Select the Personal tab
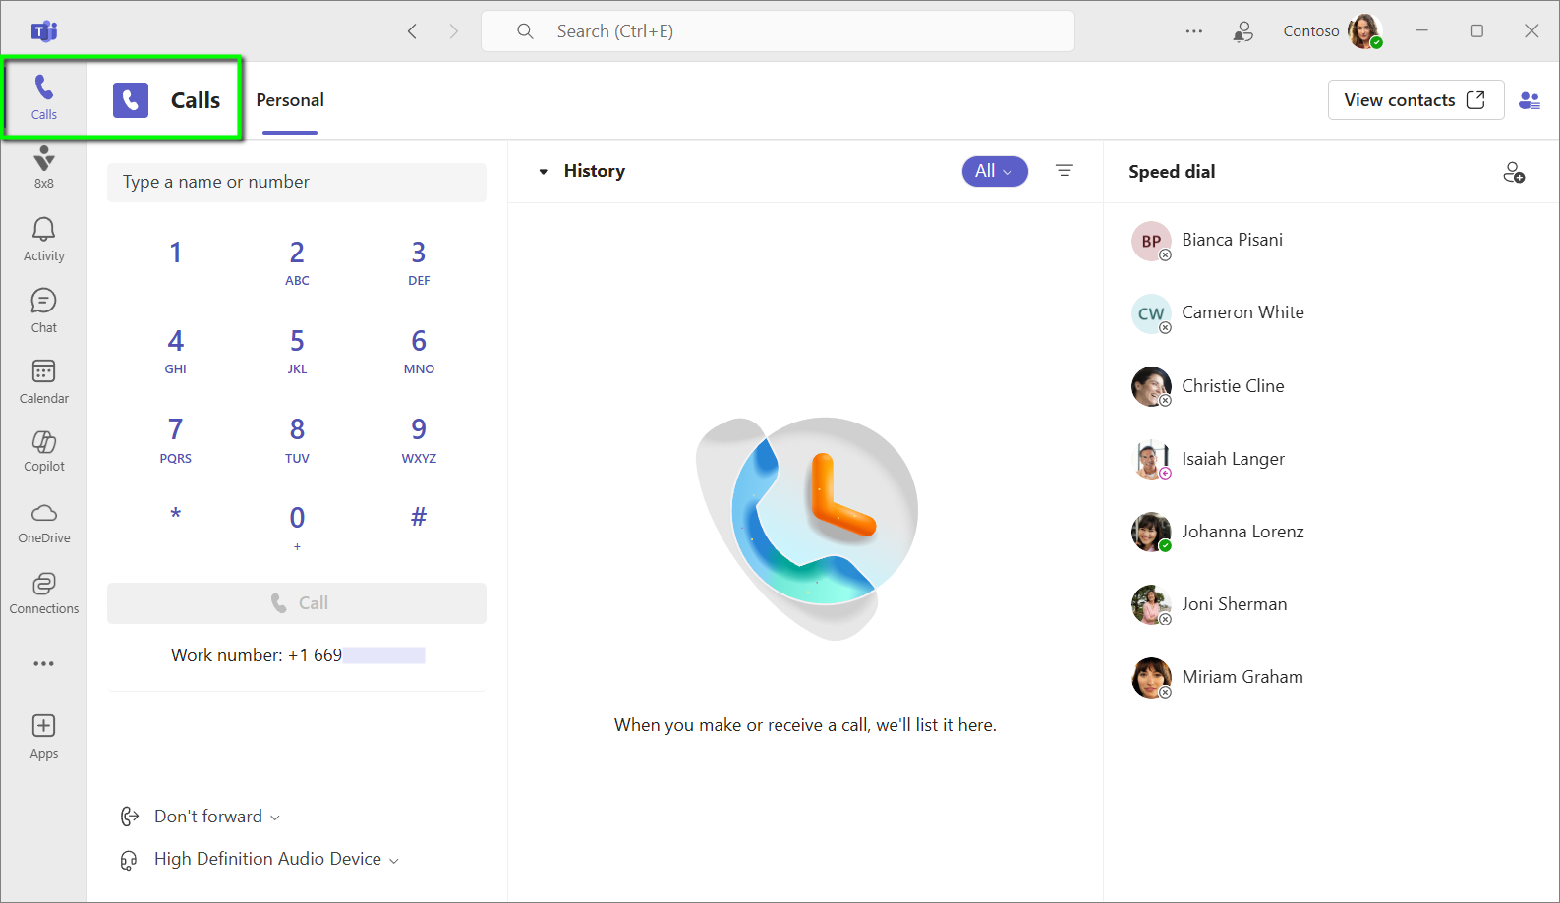The image size is (1560, 903). pos(290,100)
